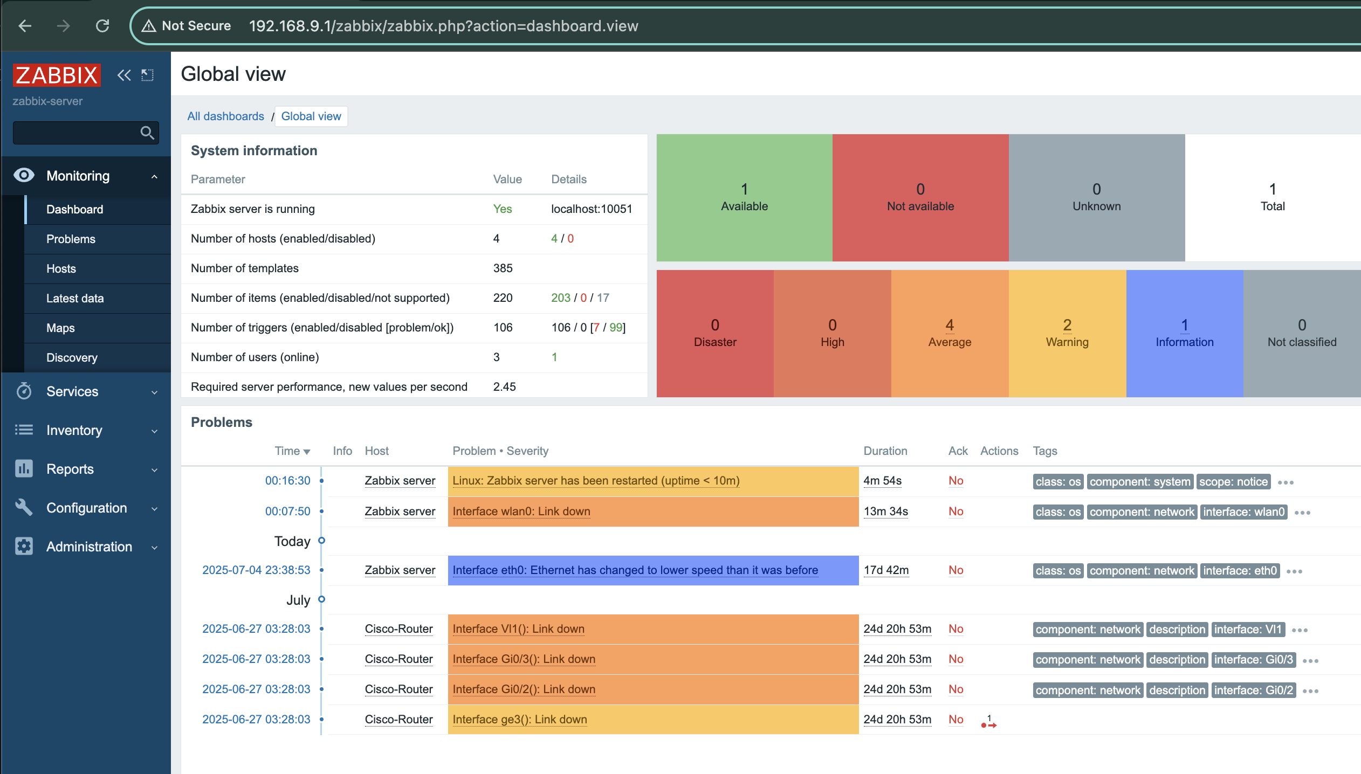This screenshot has width=1361, height=774.
Task: Open the wlan0 Link down problem
Action: 521,511
